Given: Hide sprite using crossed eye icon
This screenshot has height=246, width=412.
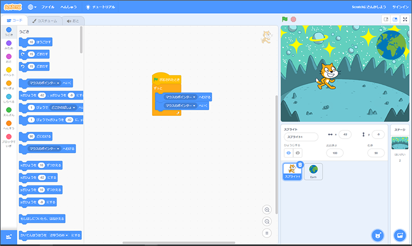Looking at the screenshot, I should coord(297,153).
